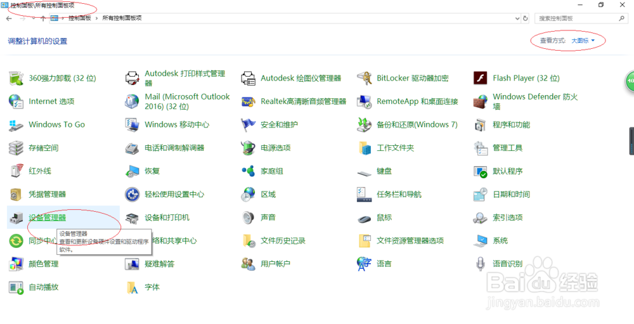Open the Mail (Microsoft Outlook 2016) icon
The height and width of the screenshot is (324, 634).
click(x=132, y=101)
